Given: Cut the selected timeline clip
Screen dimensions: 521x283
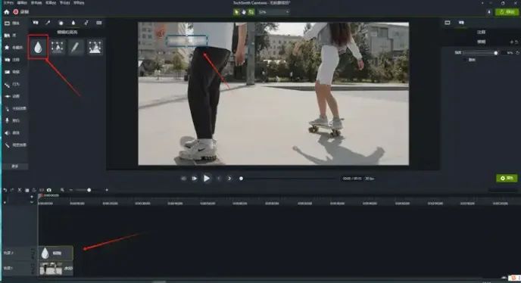Looking at the screenshot, I should [x=20, y=190].
